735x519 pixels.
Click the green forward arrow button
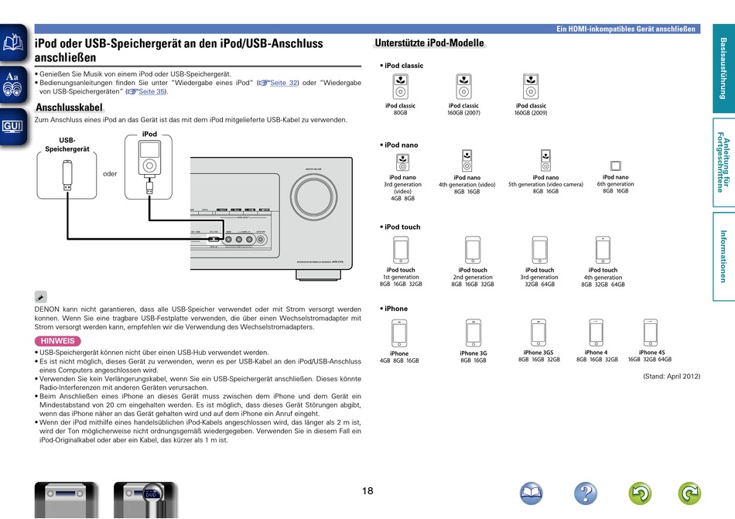click(689, 493)
